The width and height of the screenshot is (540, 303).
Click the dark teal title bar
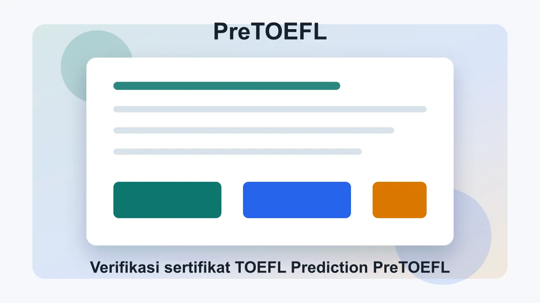(x=226, y=86)
